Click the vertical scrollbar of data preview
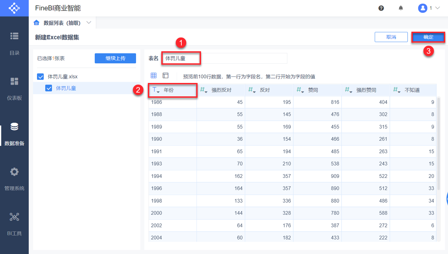The height and width of the screenshot is (254, 448). click(439, 144)
